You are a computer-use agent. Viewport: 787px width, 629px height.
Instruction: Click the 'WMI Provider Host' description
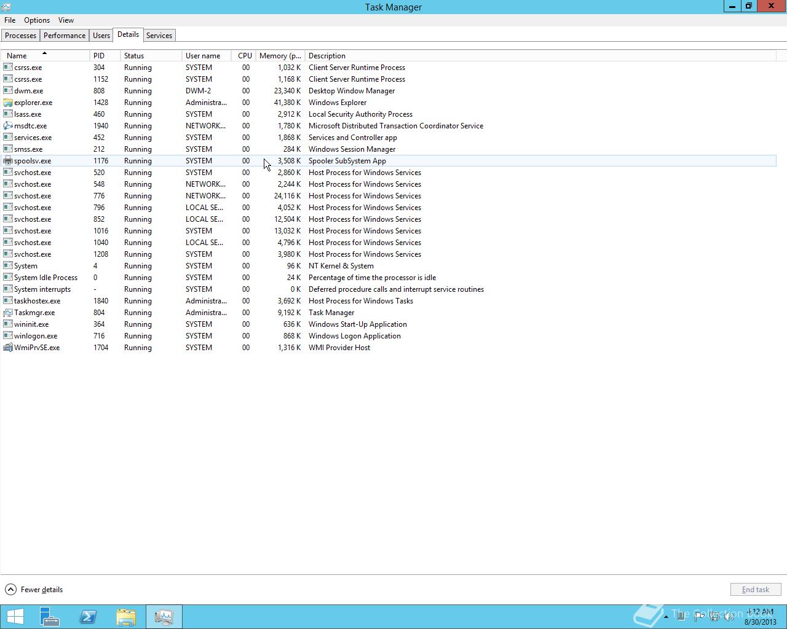(339, 348)
